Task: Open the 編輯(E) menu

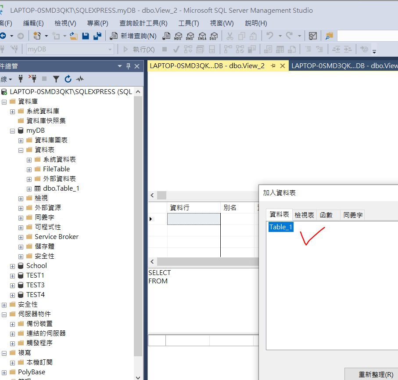Action: tap(33, 23)
